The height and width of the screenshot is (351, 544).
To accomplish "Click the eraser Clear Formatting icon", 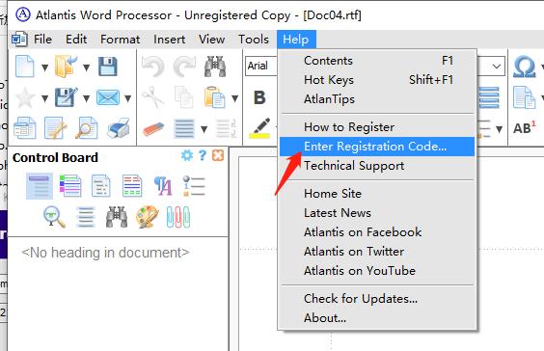I will [153, 129].
